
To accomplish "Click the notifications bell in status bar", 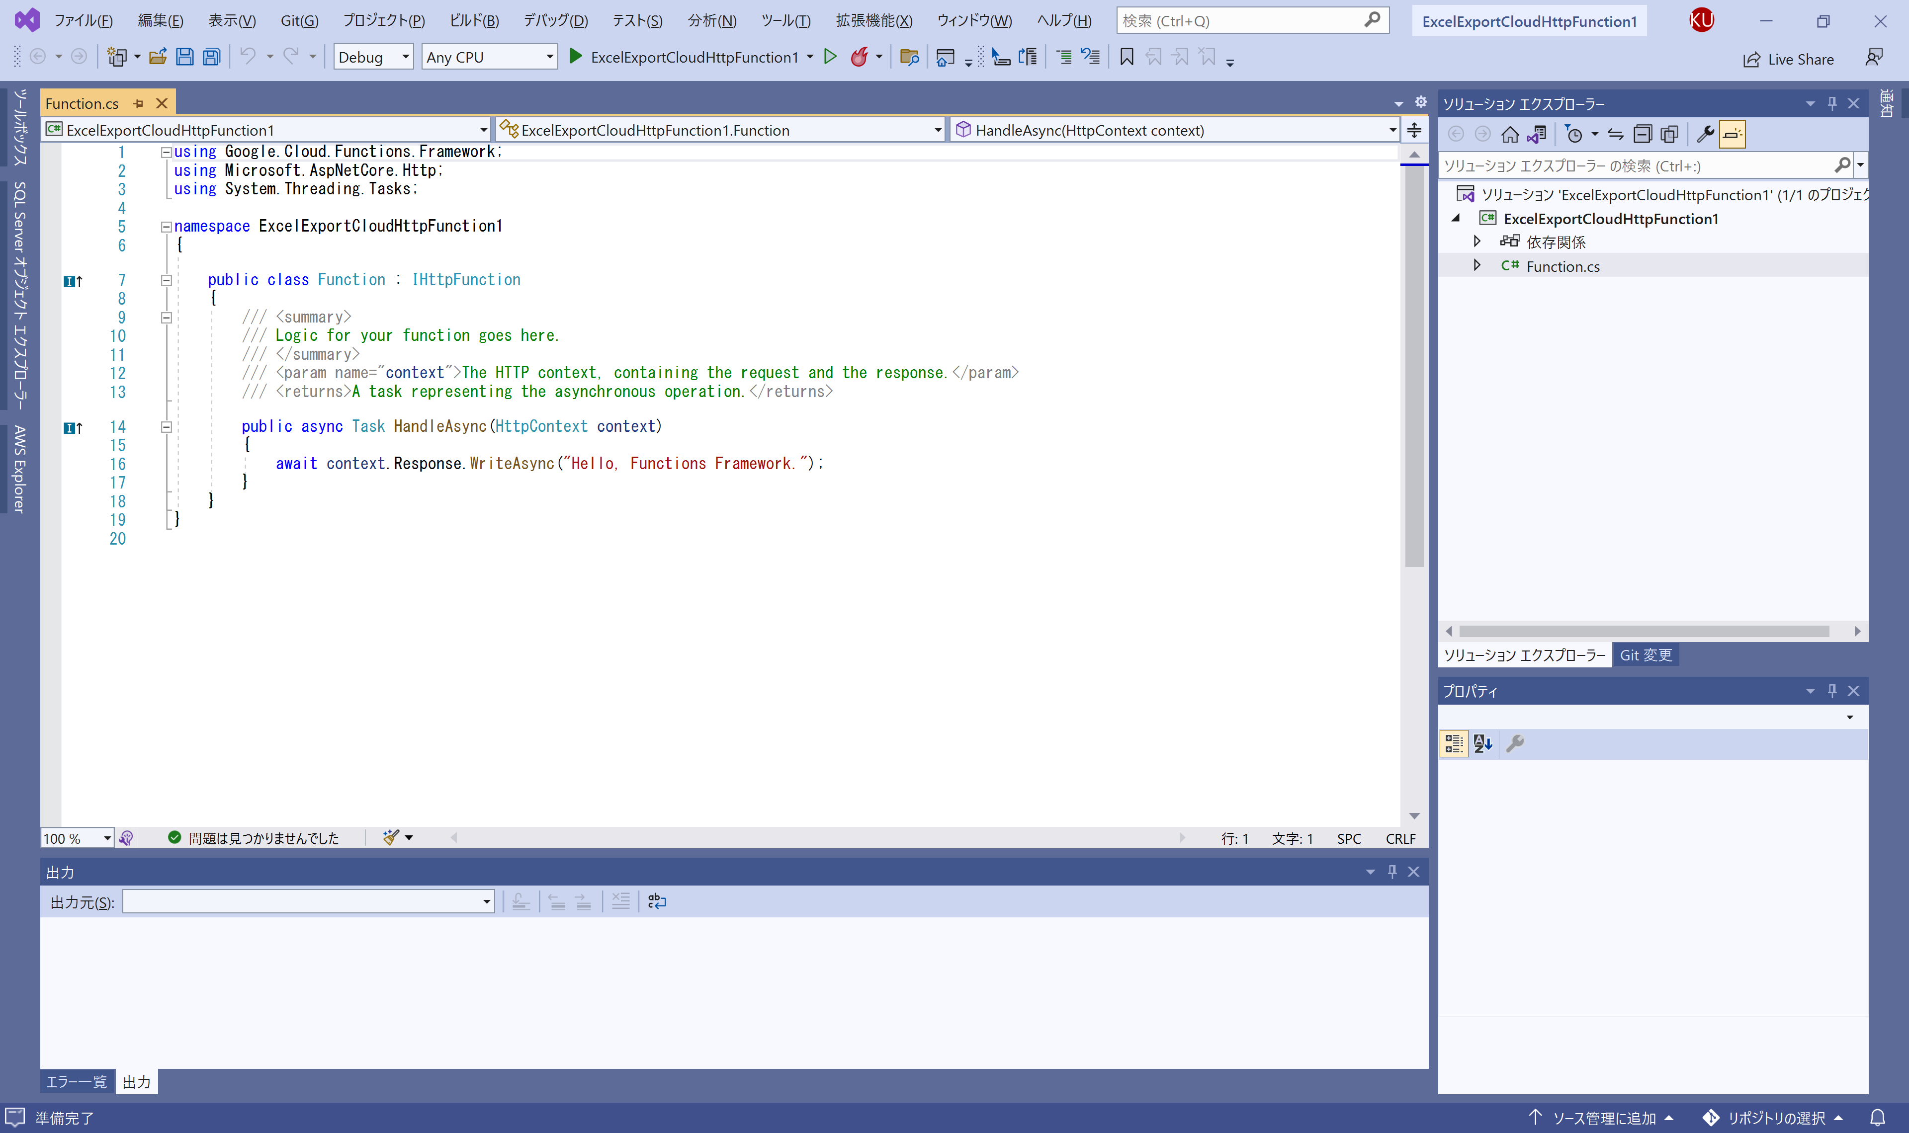I will tap(1878, 1117).
